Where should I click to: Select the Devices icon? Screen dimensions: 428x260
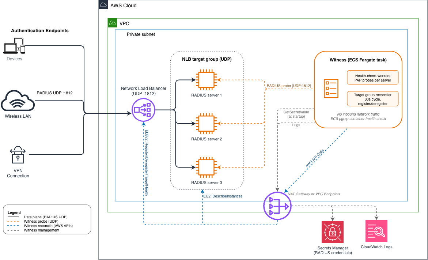click(x=15, y=46)
